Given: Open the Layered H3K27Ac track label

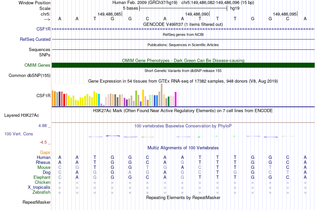Looking at the screenshot, I should coord(22,115).
